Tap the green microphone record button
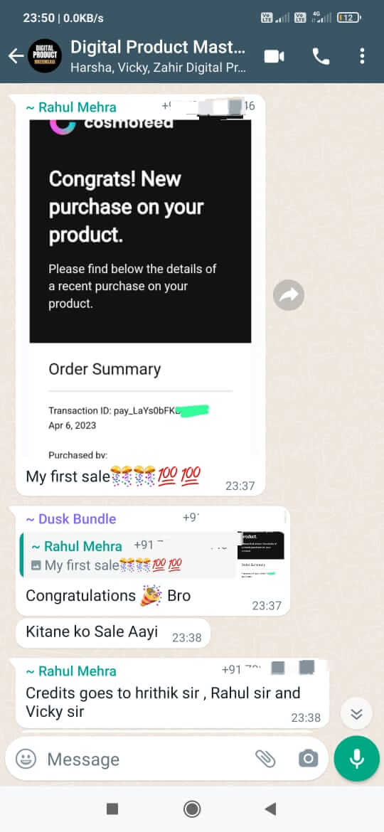This screenshot has height=832, width=384. [x=356, y=759]
